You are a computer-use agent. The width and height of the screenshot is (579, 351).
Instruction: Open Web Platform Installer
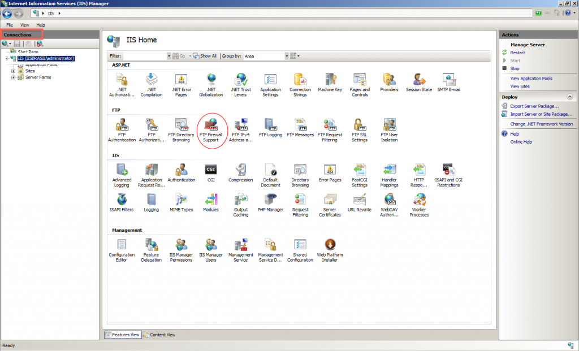pos(330,250)
